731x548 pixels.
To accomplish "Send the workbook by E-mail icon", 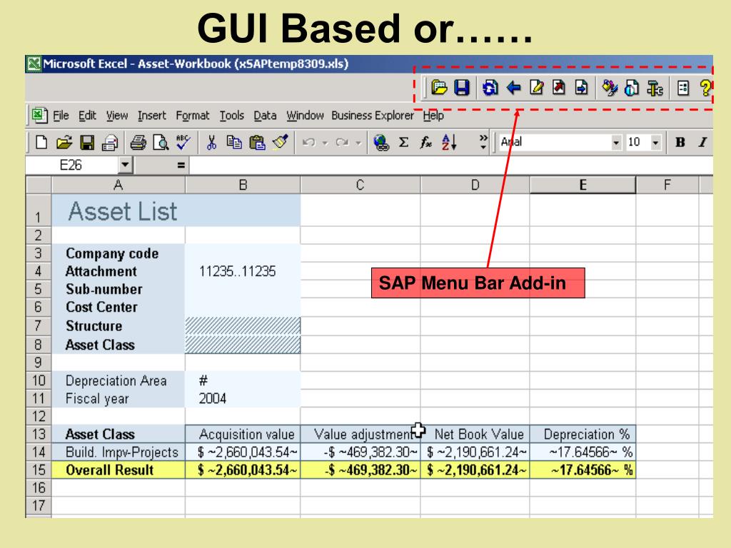I will point(109,143).
